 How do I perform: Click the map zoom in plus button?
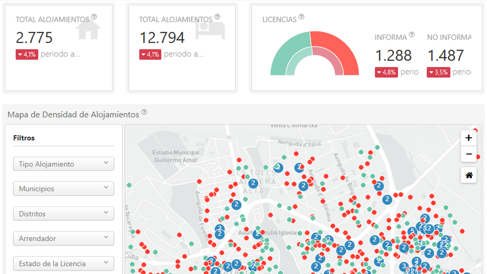[x=469, y=138]
